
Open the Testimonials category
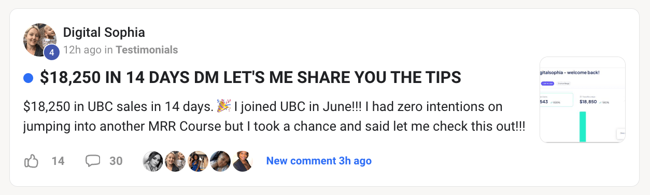point(147,50)
